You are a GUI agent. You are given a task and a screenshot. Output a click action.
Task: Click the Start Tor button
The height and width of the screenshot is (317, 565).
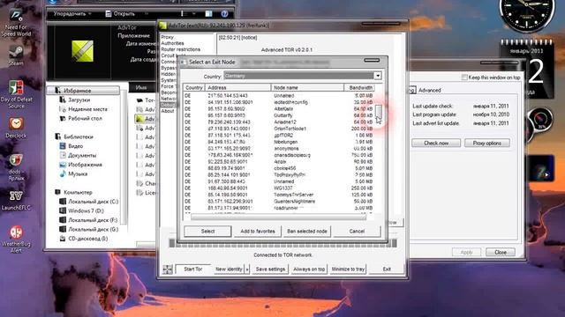coord(193,269)
